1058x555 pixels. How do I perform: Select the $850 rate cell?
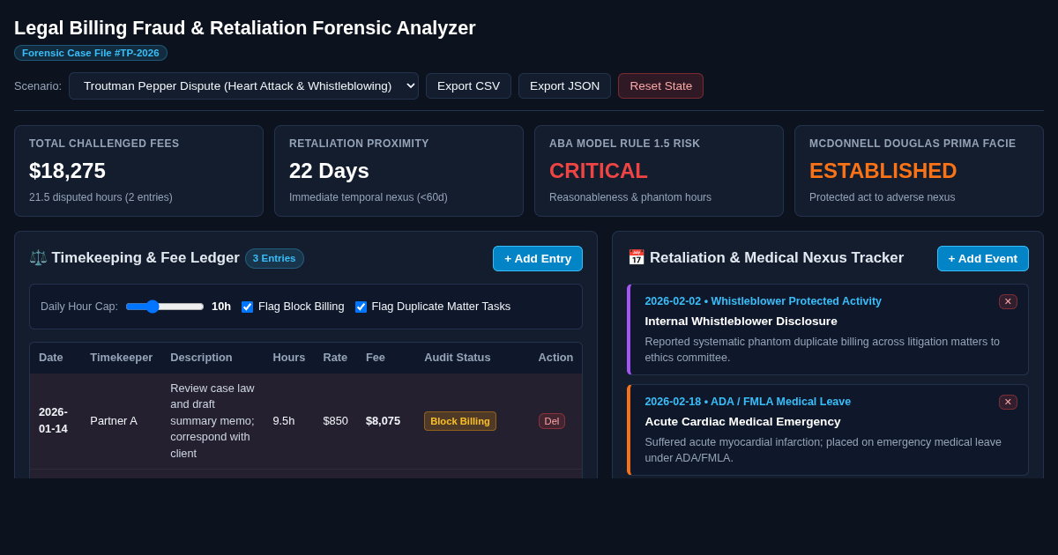click(x=336, y=421)
